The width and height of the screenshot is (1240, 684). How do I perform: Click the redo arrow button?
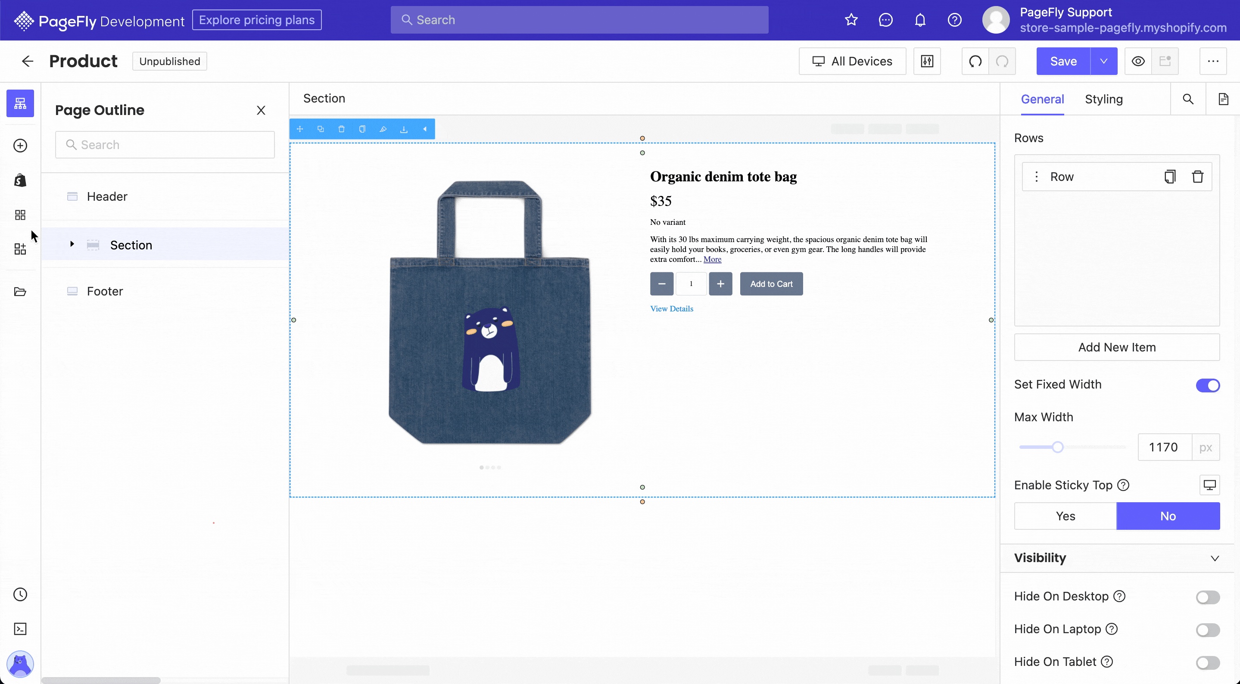pyautogui.click(x=1002, y=61)
